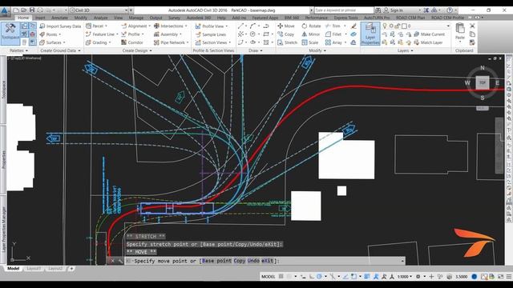Viewport: 513px width, 288px height.
Task: Click the Profile View tool
Action: point(212,26)
